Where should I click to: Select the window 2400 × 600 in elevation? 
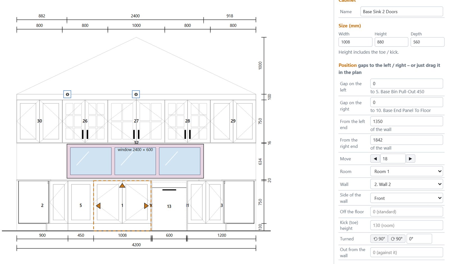tap(135, 161)
